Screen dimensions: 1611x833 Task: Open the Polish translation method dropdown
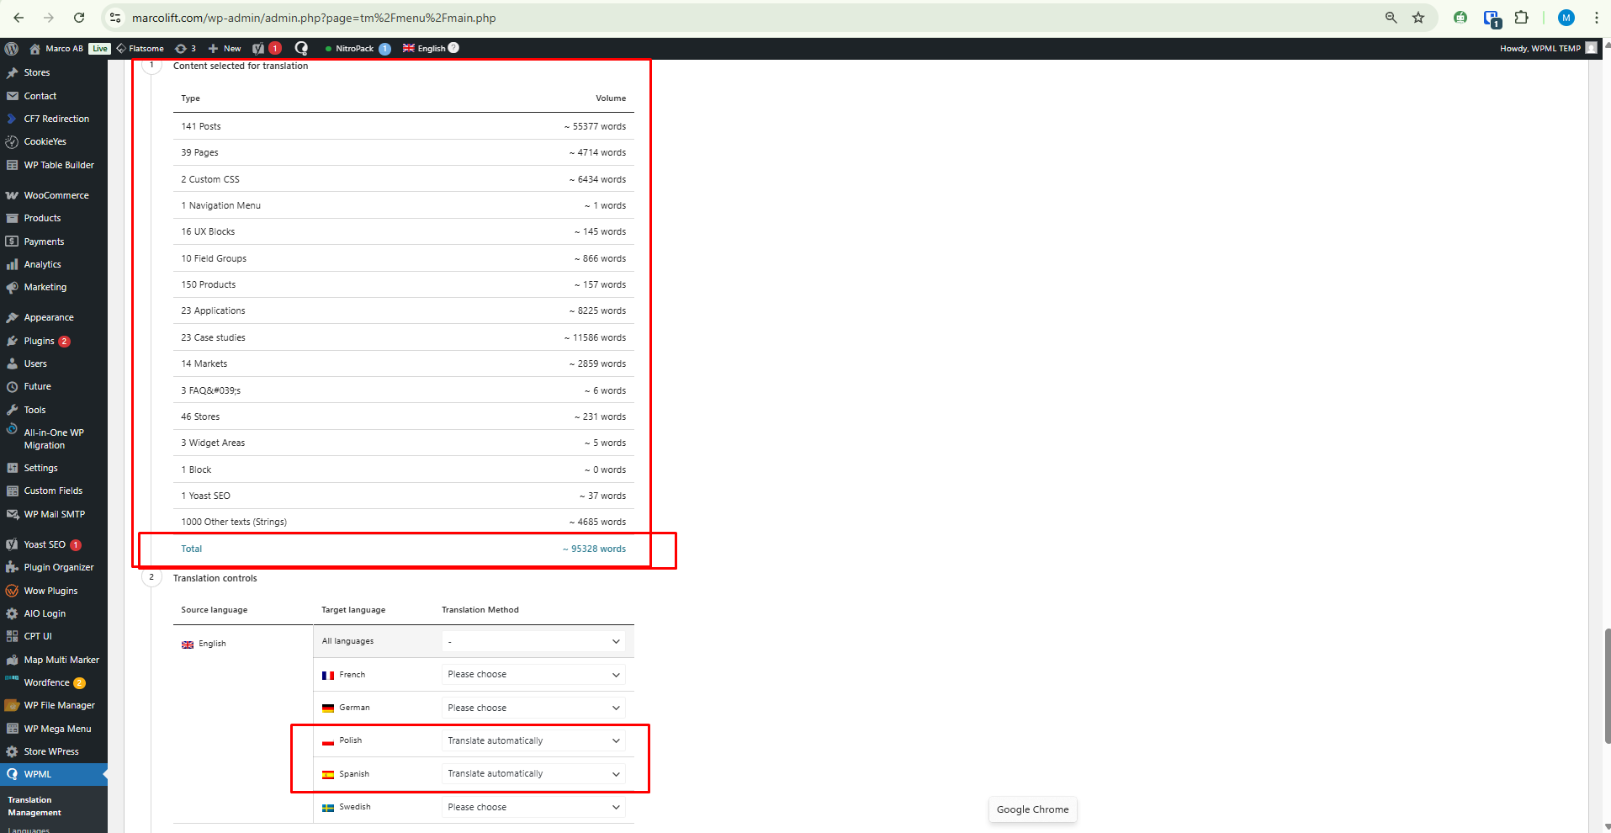click(533, 740)
